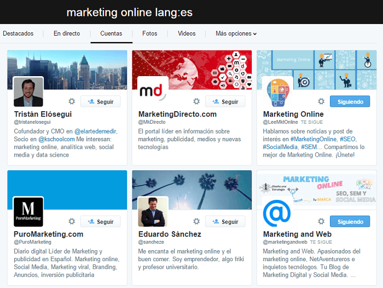
Task: Click blue tiled header on Marketing Online card
Action: click(x=317, y=70)
